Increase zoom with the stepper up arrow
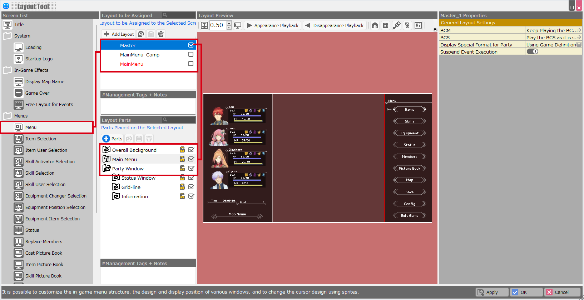The image size is (584, 300). 229,23
